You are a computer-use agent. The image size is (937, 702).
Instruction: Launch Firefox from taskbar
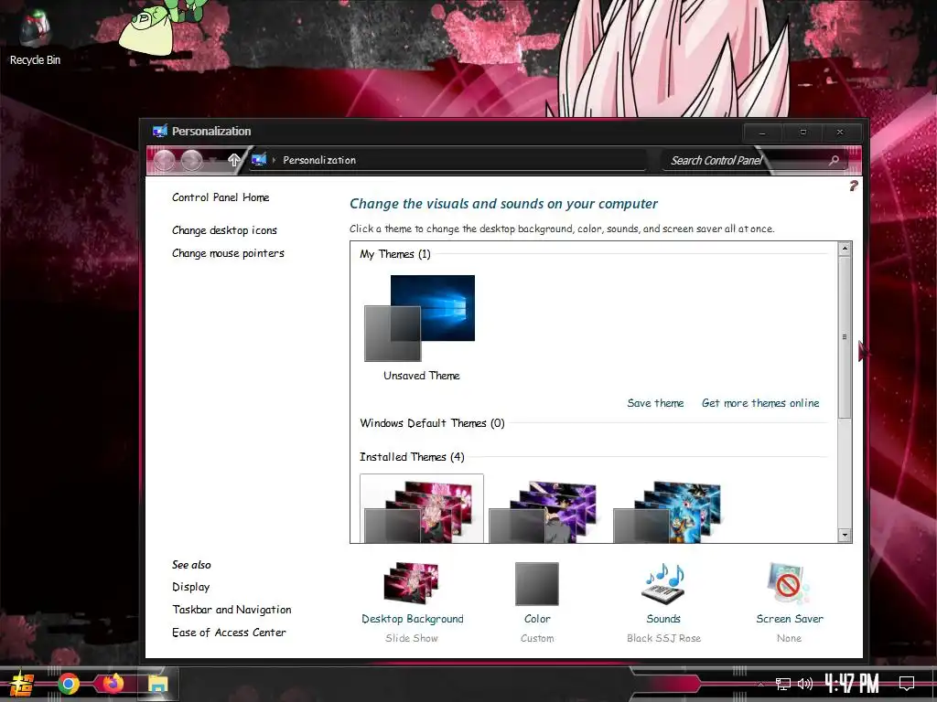(113, 683)
